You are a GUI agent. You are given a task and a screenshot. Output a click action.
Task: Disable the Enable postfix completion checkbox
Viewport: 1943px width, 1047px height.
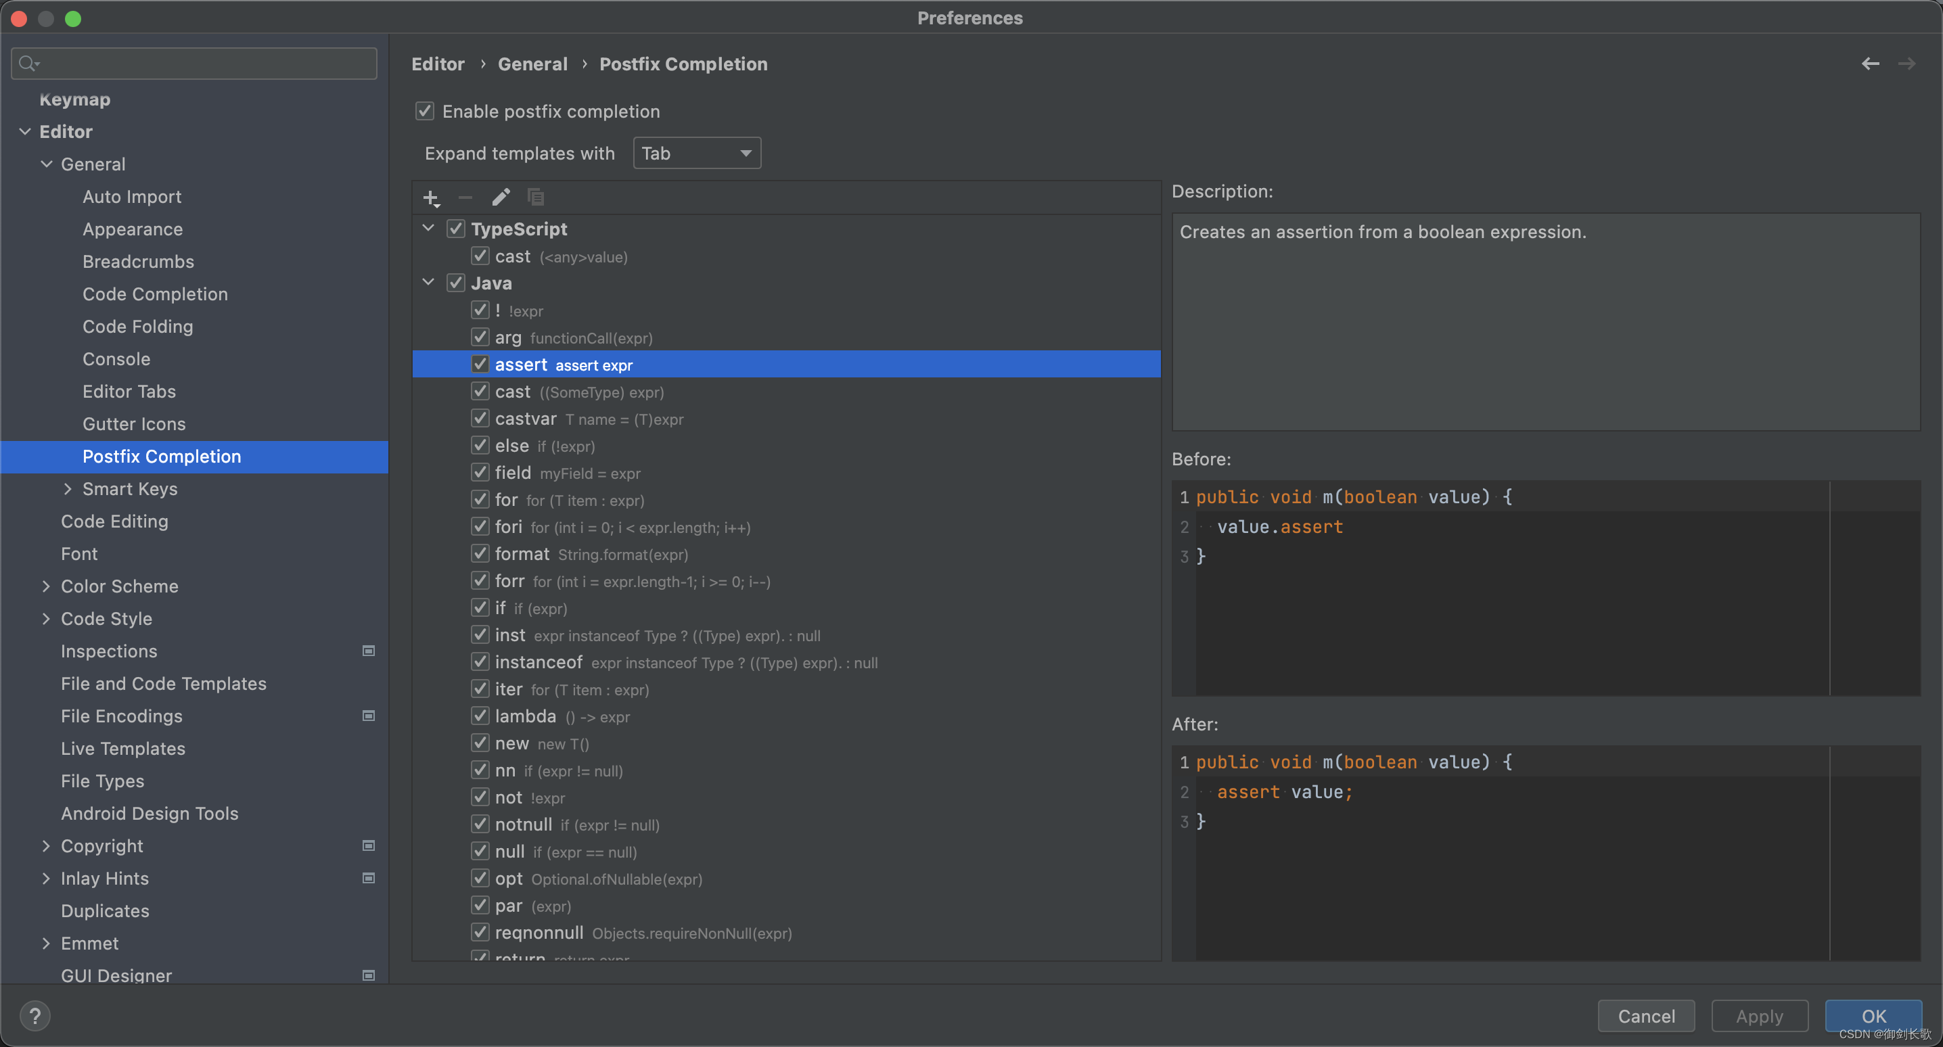[425, 112]
